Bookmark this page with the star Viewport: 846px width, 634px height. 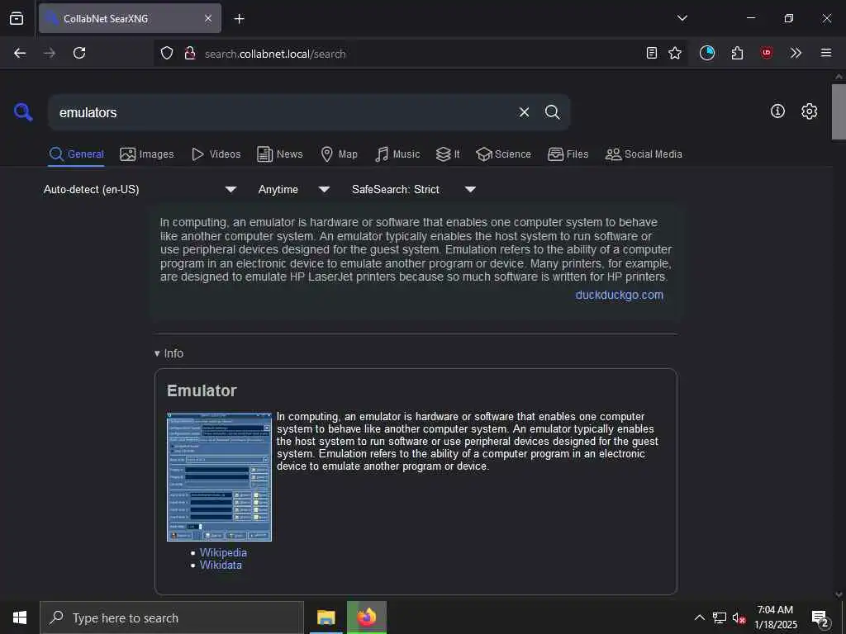click(675, 53)
